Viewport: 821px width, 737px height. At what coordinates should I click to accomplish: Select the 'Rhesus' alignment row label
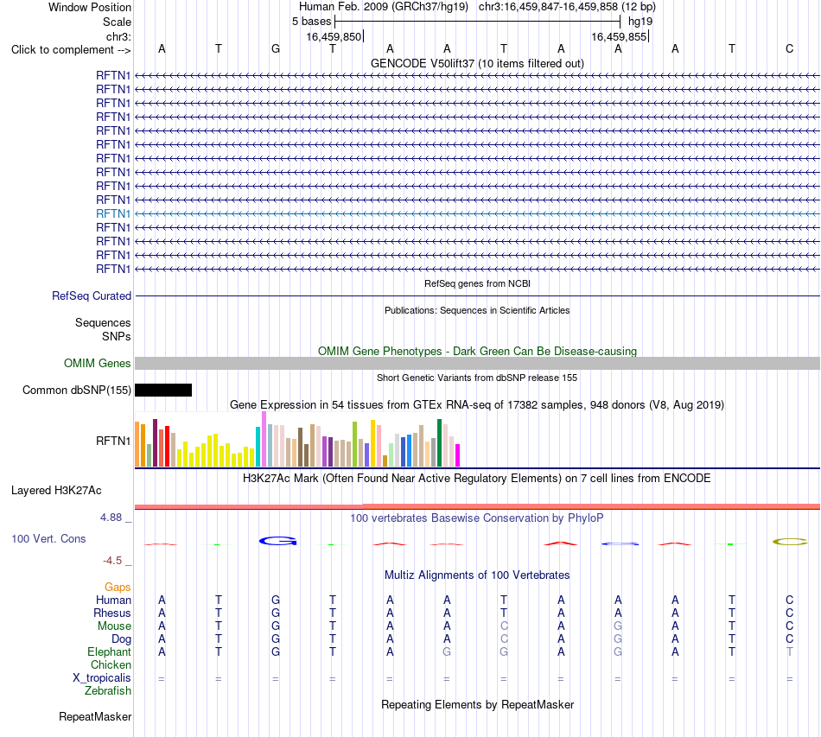[112, 613]
